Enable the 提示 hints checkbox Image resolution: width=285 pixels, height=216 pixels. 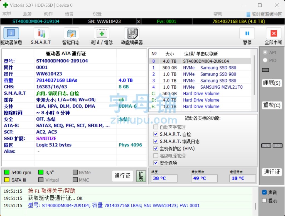[264, 201]
